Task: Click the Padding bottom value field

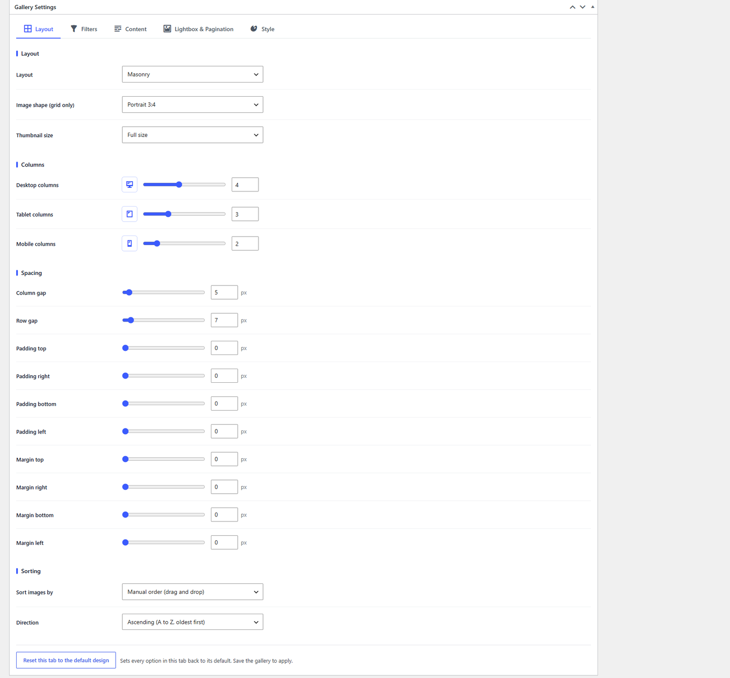Action: pyautogui.click(x=224, y=404)
